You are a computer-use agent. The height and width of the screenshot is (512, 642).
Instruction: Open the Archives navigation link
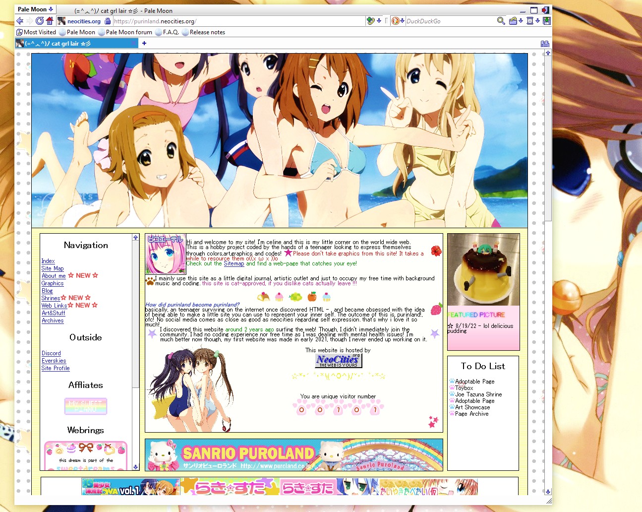(x=53, y=320)
